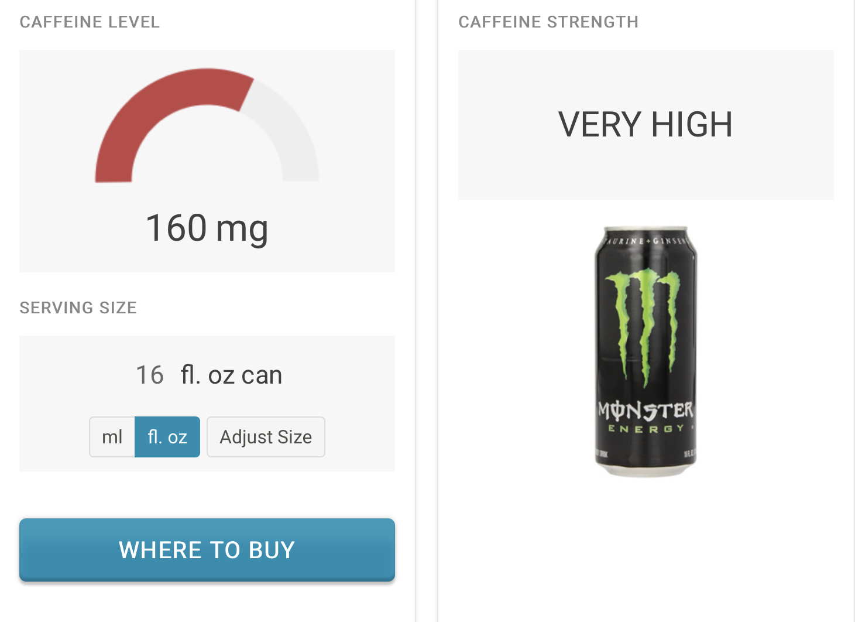Viewport: 855px width, 622px height.
Task: Click the serving size number 16
Action: point(150,375)
